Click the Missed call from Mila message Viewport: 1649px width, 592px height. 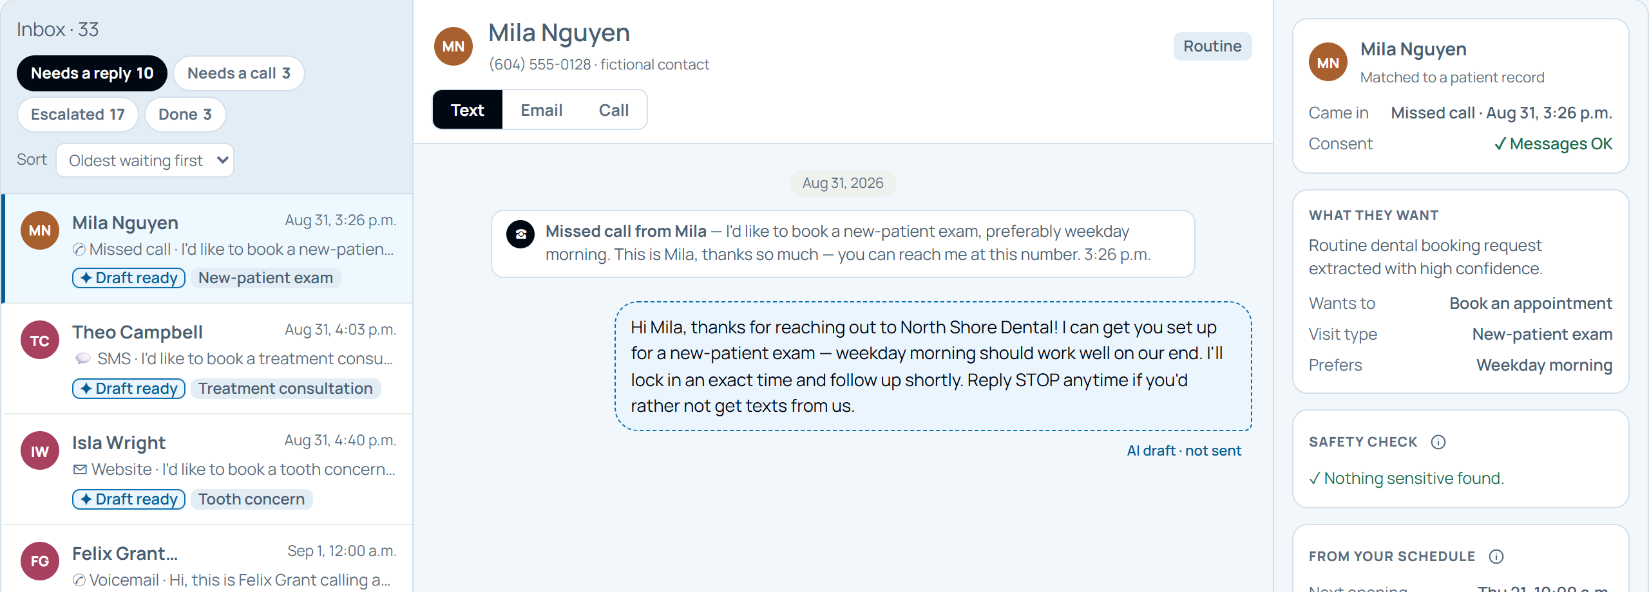[x=843, y=244]
